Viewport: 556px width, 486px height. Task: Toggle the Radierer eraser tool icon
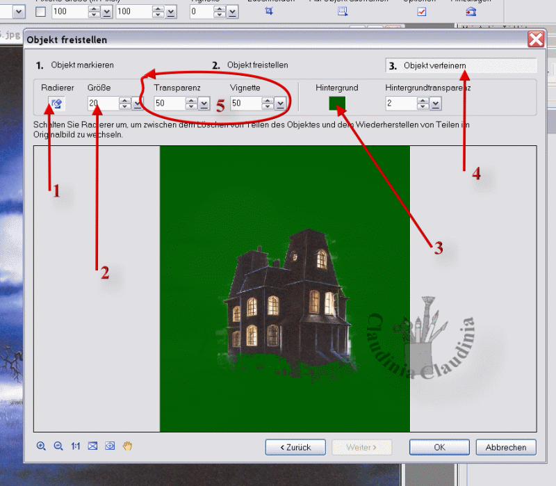coord(56,104)
